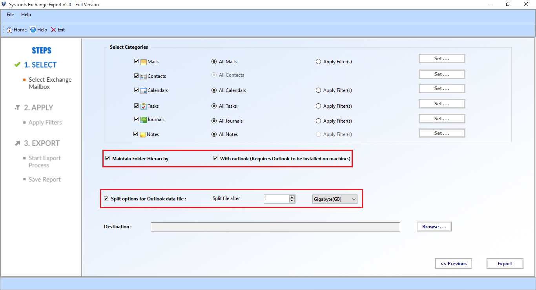Click the Notes yellow sticky icon
Image resolution: width=536 pixels, height=290 pixels.
point(143,134)
